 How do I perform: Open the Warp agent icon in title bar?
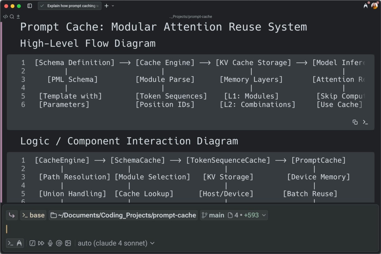coord(366,6)
